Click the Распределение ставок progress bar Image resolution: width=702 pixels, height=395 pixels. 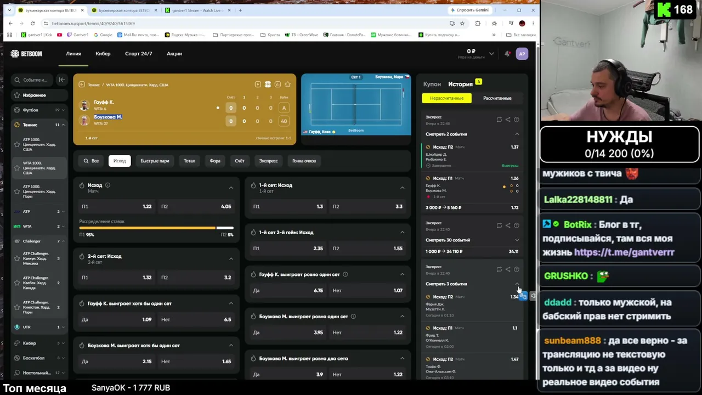[x=156, y=228]
